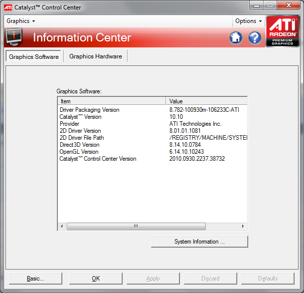Sort by the Value column header
This screenshot has height=293, width=304.
[207, 101]
